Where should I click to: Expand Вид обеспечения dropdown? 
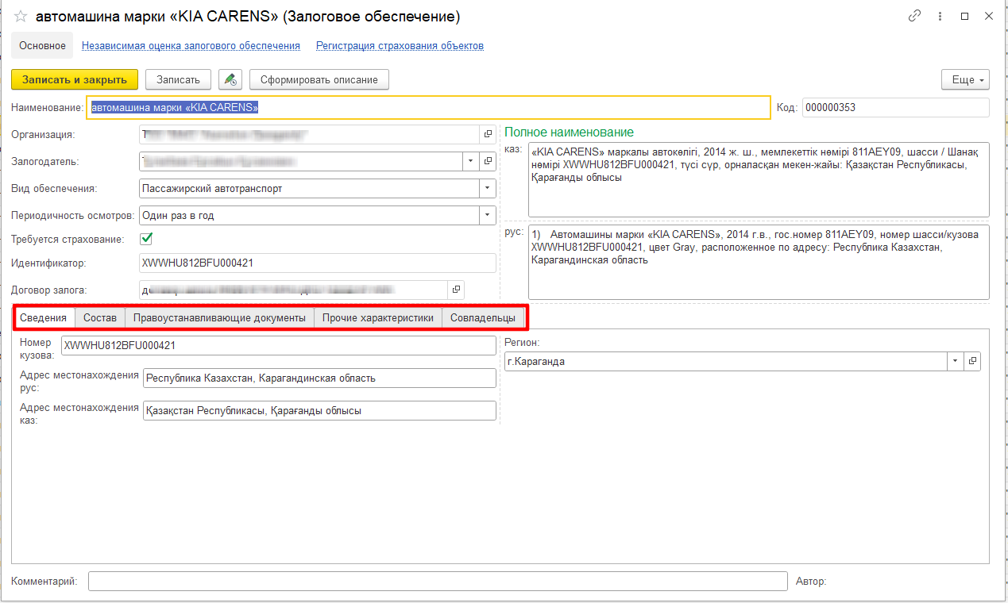[x=487, y=188]
